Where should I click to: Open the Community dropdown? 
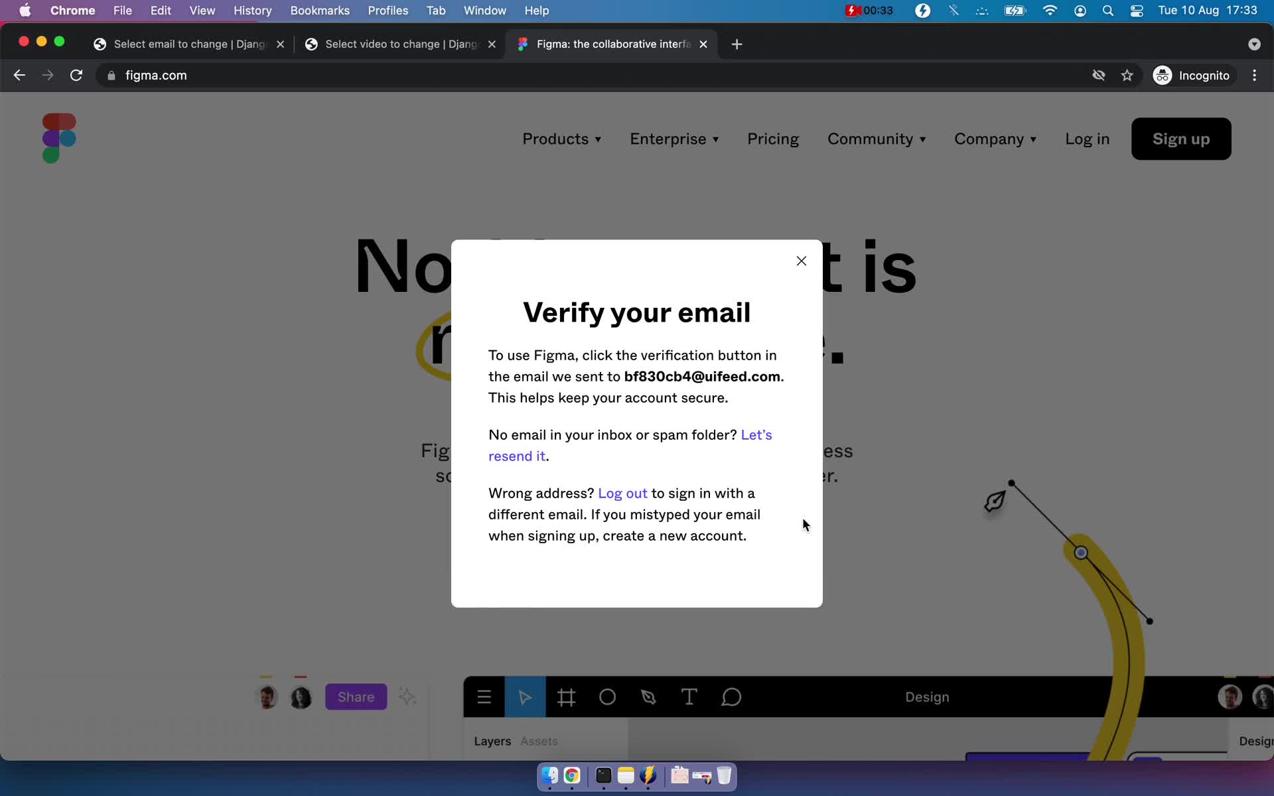(x=877, y=139)
